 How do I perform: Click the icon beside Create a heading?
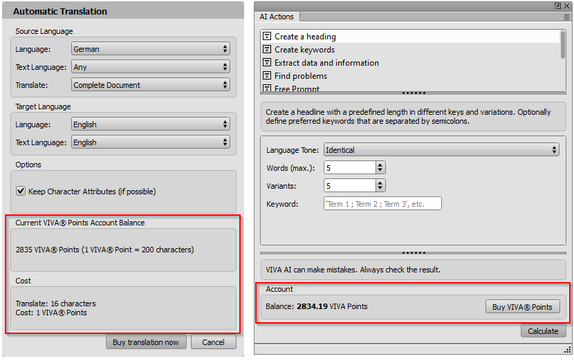(x=267, y=37)
